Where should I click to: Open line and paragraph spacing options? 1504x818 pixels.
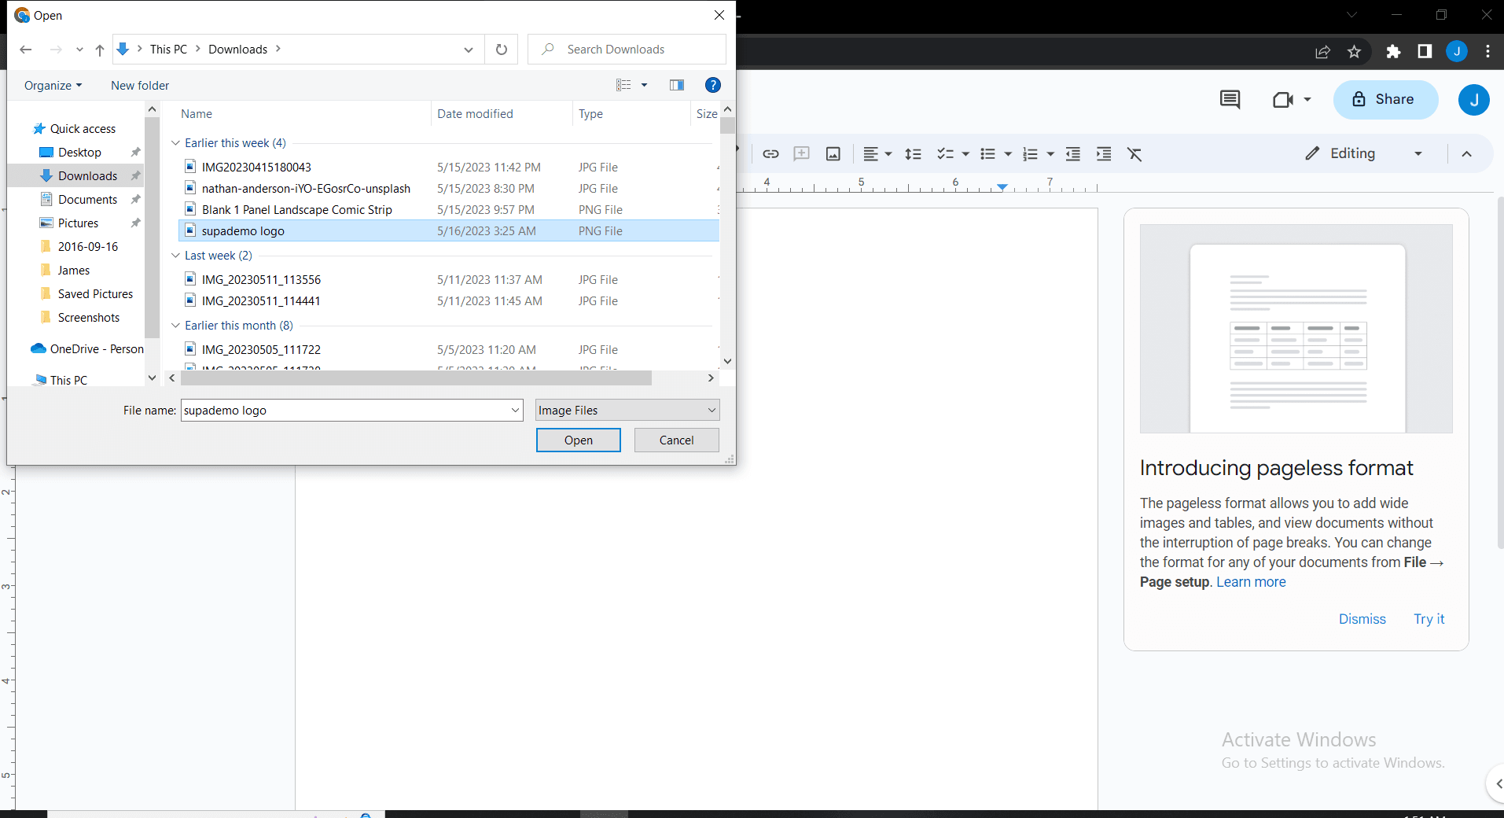point(914,154)
